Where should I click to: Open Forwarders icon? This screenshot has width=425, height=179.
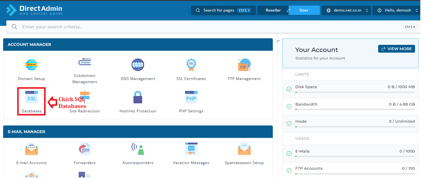(85, 149)
